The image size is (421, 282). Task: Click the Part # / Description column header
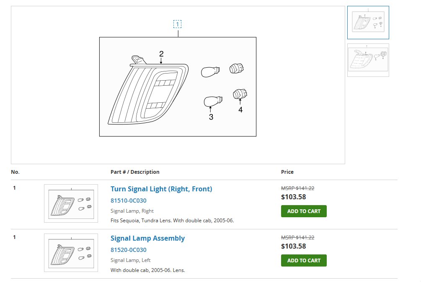pos(135,172)
